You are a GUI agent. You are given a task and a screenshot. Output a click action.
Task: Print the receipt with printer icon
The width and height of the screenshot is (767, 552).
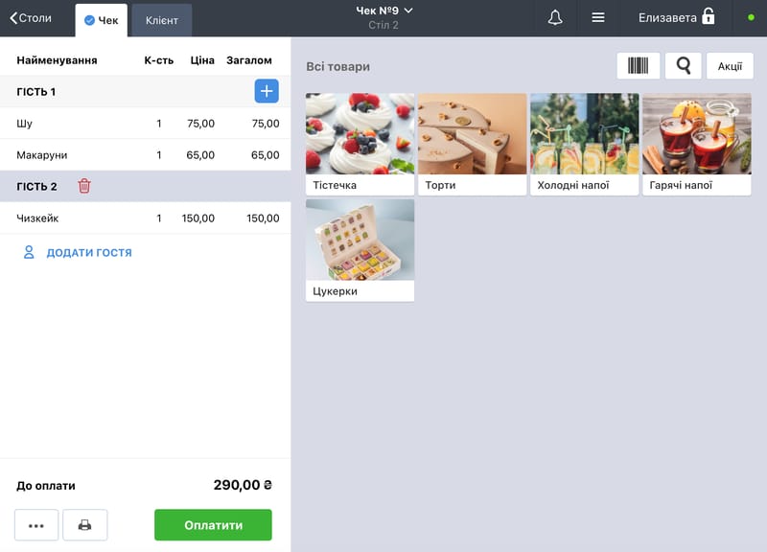pos(85,525)
